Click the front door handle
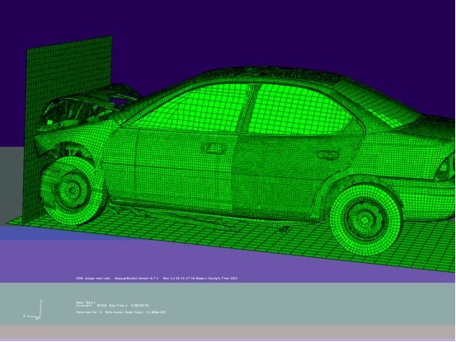Screen dimensions: 456x342 [x=214, y=149]
